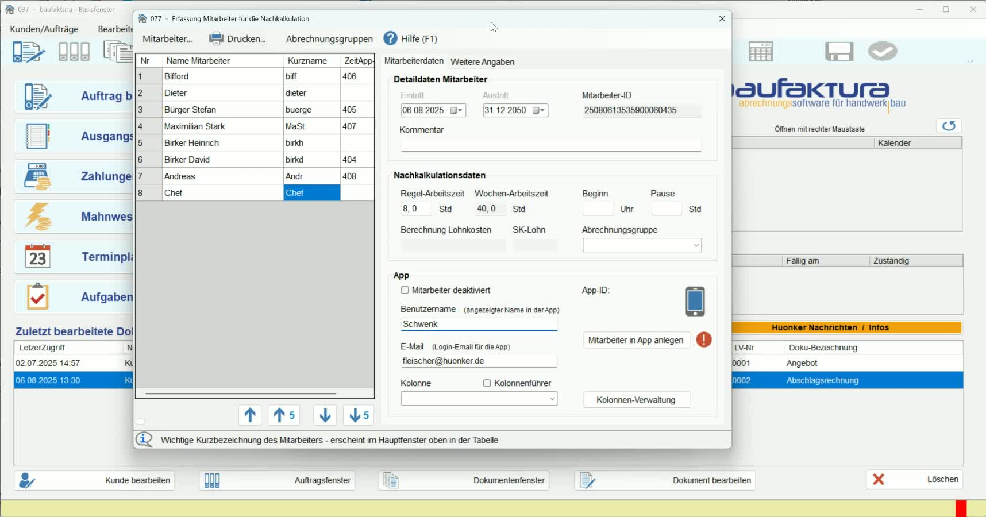Check the Kolonnenführer checkbox

coord(487,383)
